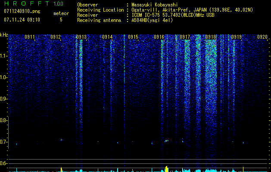Click the 0918 time marker
Image resolution: width=271 pixels, height=172 pixels.
211,37
